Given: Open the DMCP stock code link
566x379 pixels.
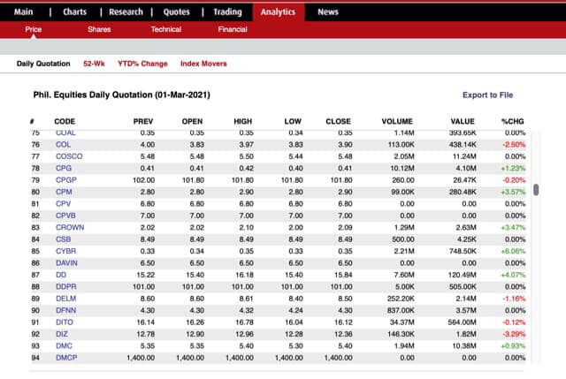Looking at the screenshot, I should pyautogui.click(x=66, y=358).
